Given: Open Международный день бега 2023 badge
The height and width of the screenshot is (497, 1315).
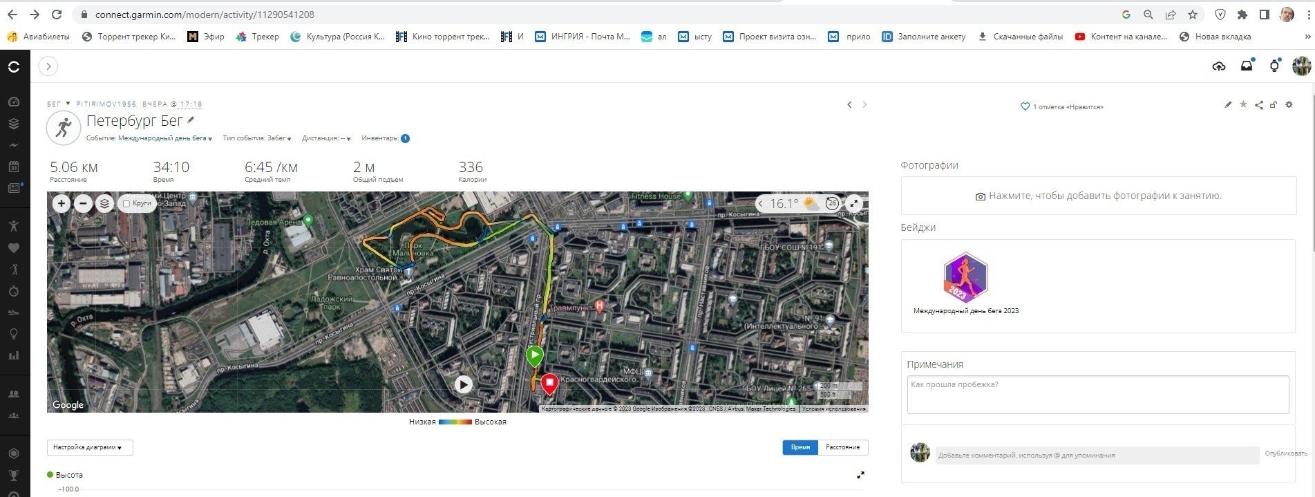Looking at the screenshot, I should (x=965, y=278).
